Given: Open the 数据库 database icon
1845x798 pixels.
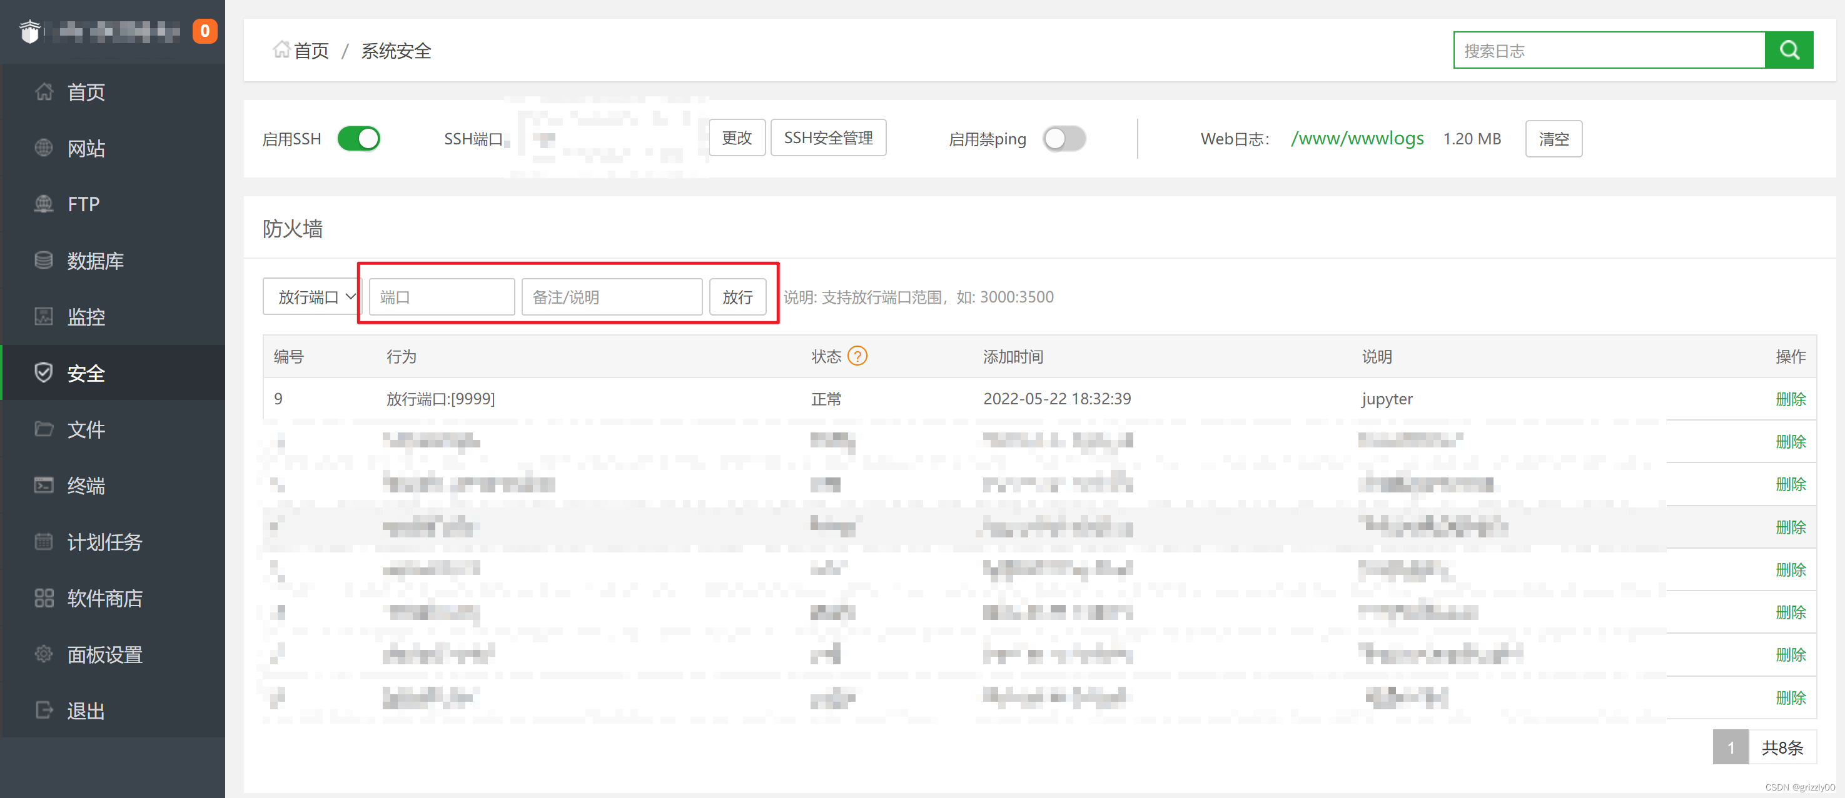Looking at the screenshot, I should pyautogui.click(x=44, y=261).
